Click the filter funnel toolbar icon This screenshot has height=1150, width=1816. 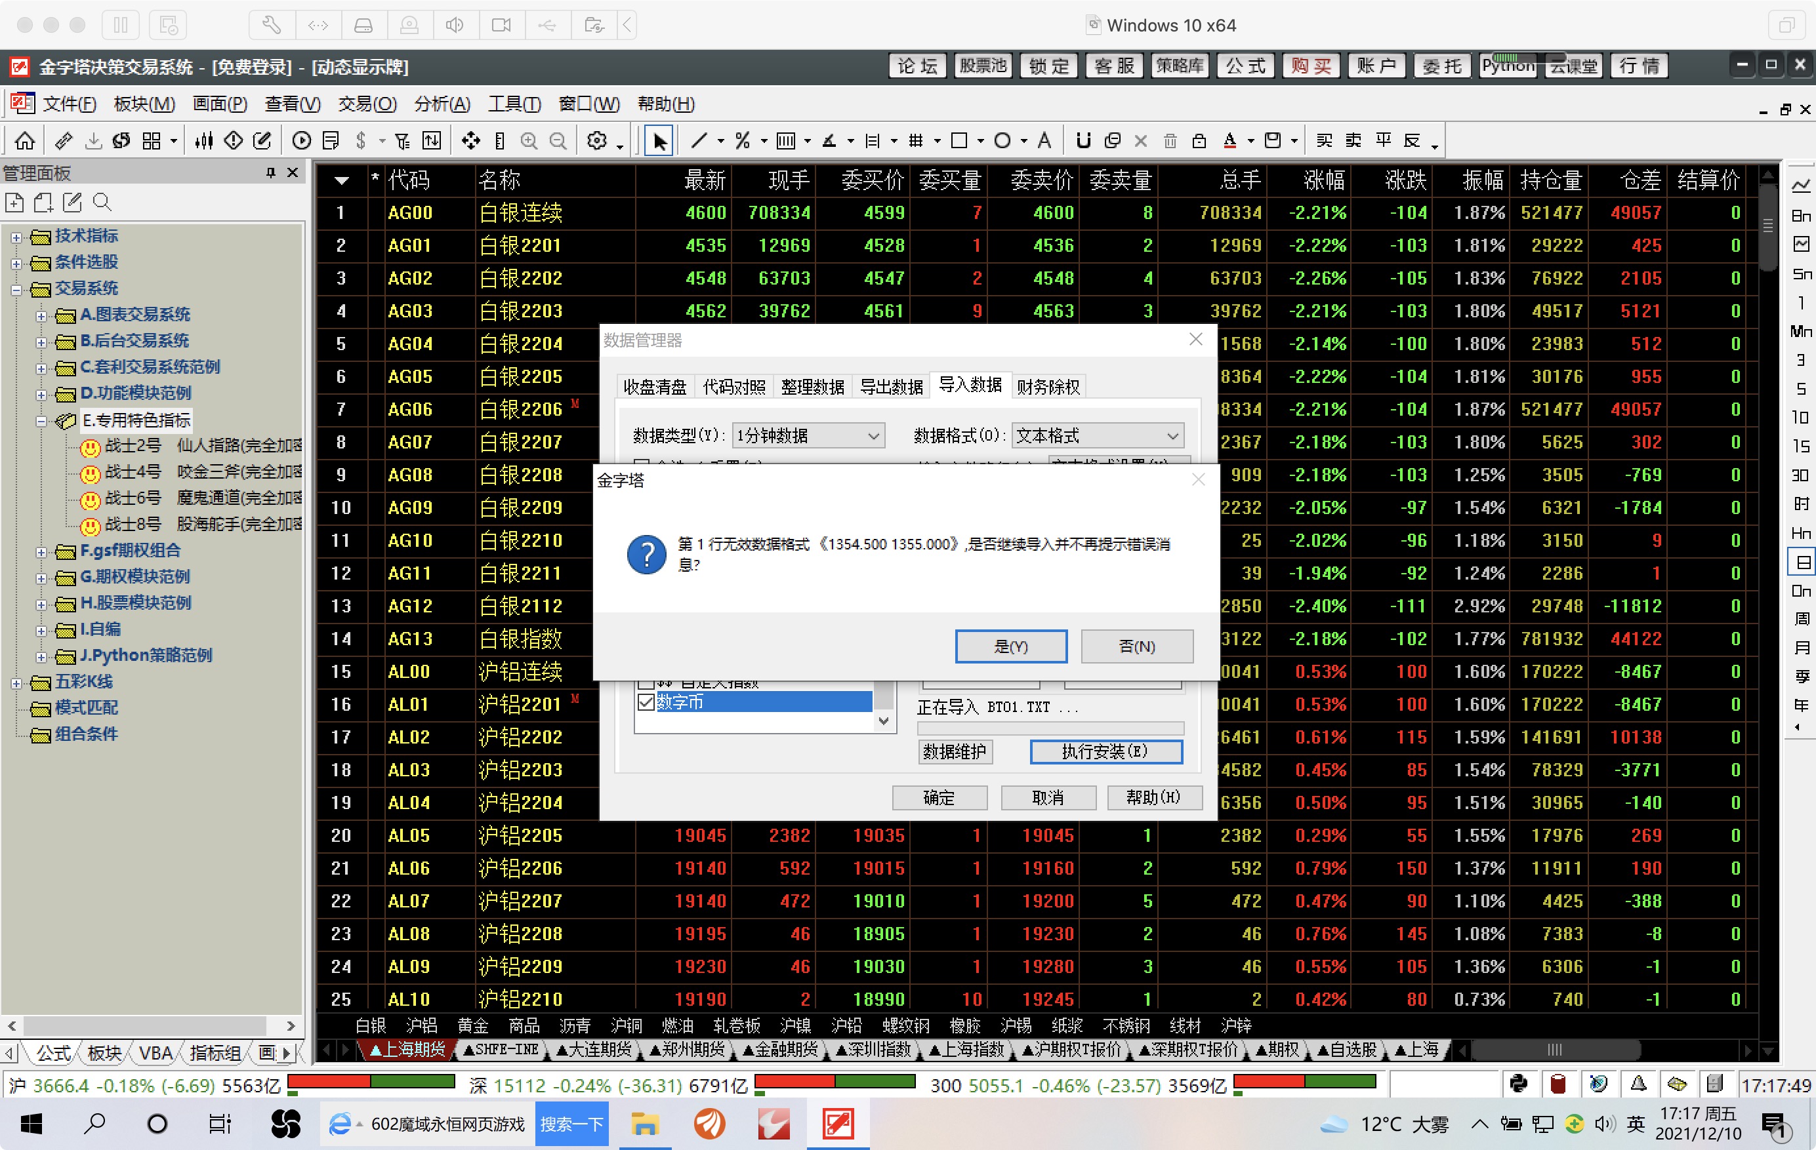403,141
